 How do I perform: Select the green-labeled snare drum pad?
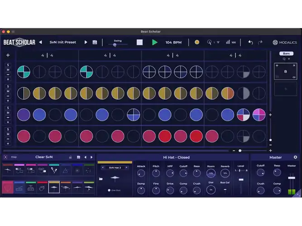31,188
